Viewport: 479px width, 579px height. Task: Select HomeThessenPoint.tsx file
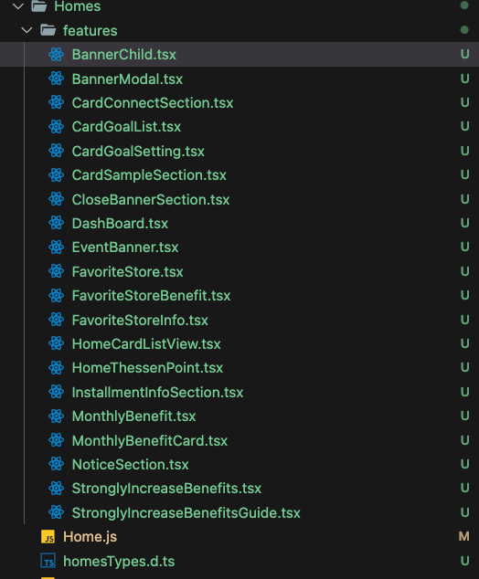pyautogui.click(x=147, y=368)
